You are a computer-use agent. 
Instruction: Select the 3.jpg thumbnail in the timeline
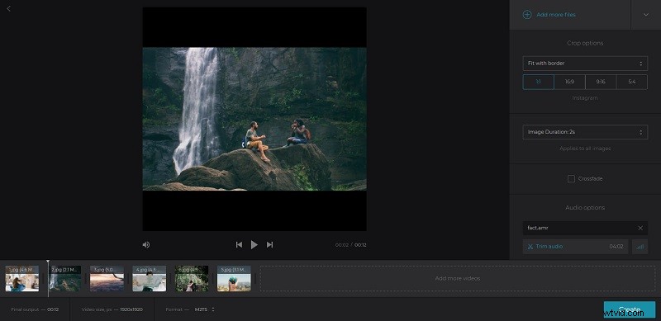click(107, 278)
